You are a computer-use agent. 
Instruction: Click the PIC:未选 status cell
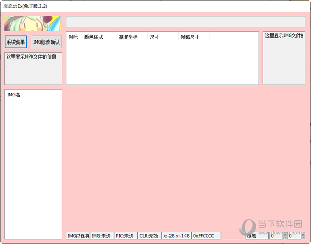click(x=126, y=236)
